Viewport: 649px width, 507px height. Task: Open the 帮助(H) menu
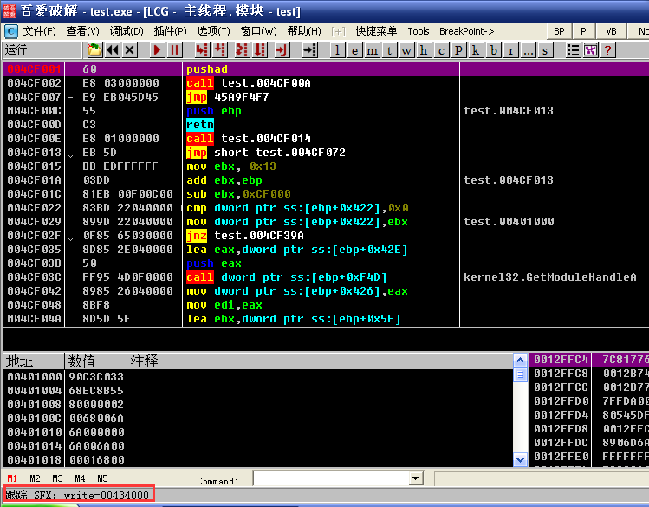304,31
